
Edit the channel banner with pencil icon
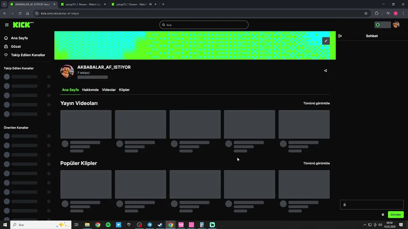(326, 41)
